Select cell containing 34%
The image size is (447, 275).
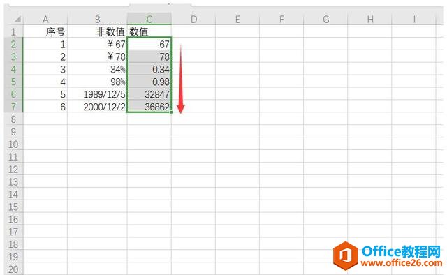coord(97,69)
